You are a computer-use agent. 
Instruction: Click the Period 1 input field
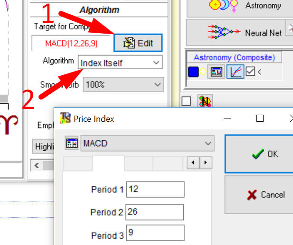click(x=155, y=190)
